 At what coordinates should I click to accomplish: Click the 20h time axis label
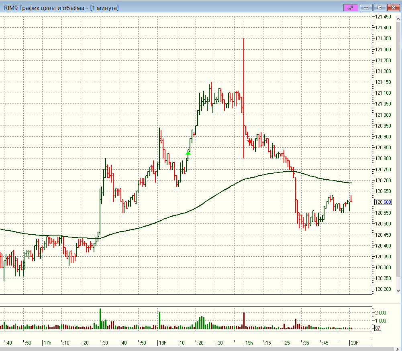tap(354, 343)
